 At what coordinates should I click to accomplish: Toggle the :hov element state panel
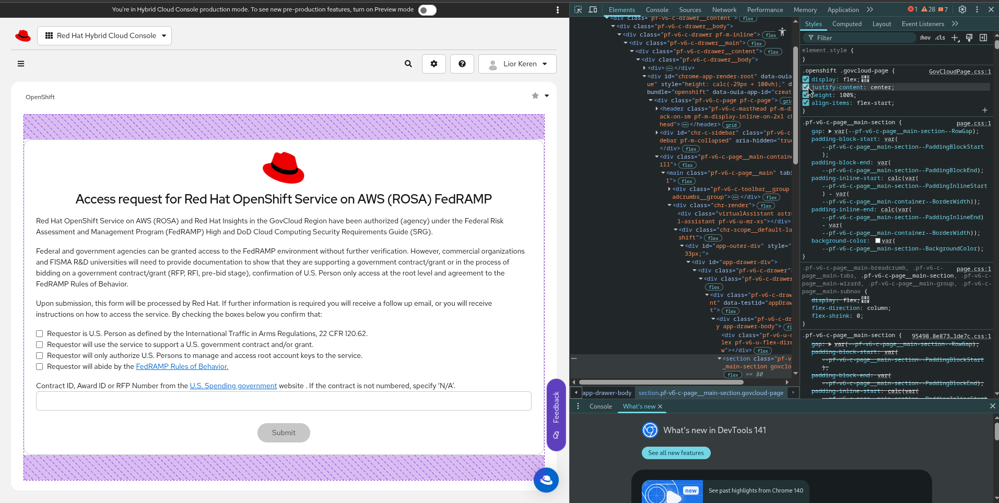pyautogui.click(x=925, y=38)
